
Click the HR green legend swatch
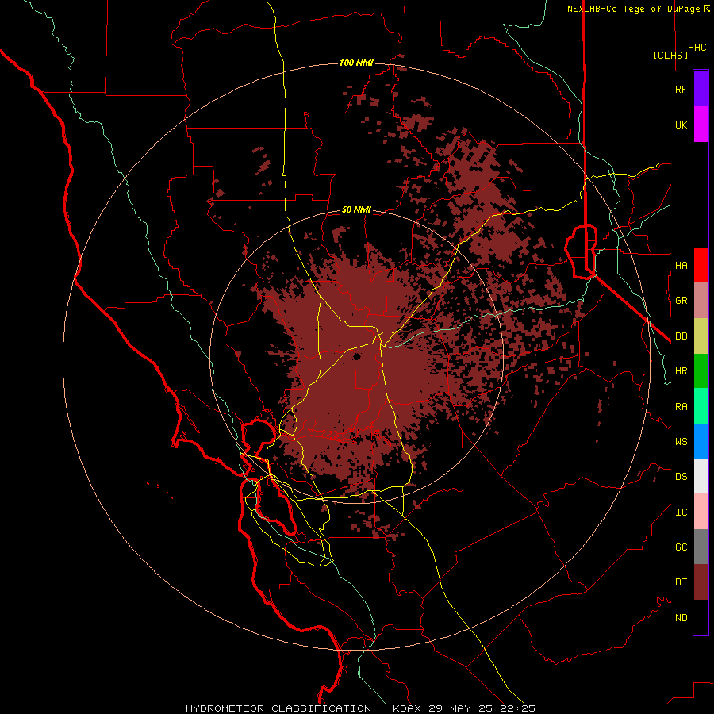point(701,371)
